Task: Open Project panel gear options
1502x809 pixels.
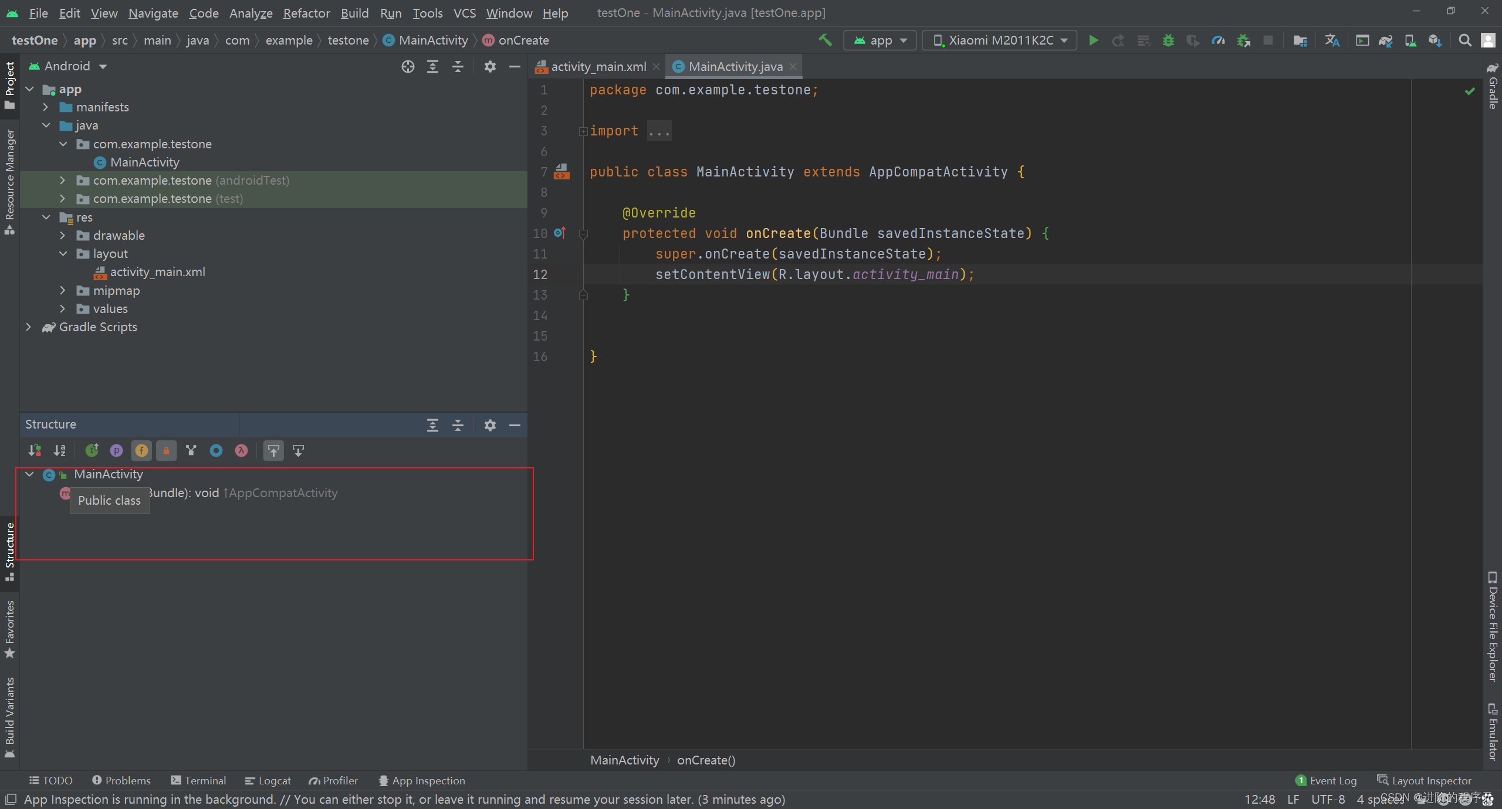Action: (x=490, y=66)
